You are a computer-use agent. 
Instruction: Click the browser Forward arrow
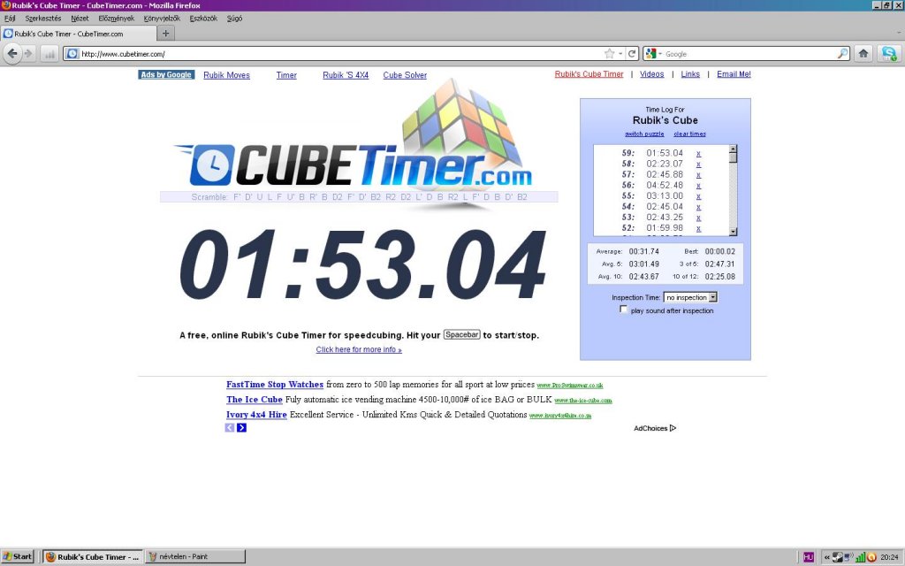click(28, 54)
